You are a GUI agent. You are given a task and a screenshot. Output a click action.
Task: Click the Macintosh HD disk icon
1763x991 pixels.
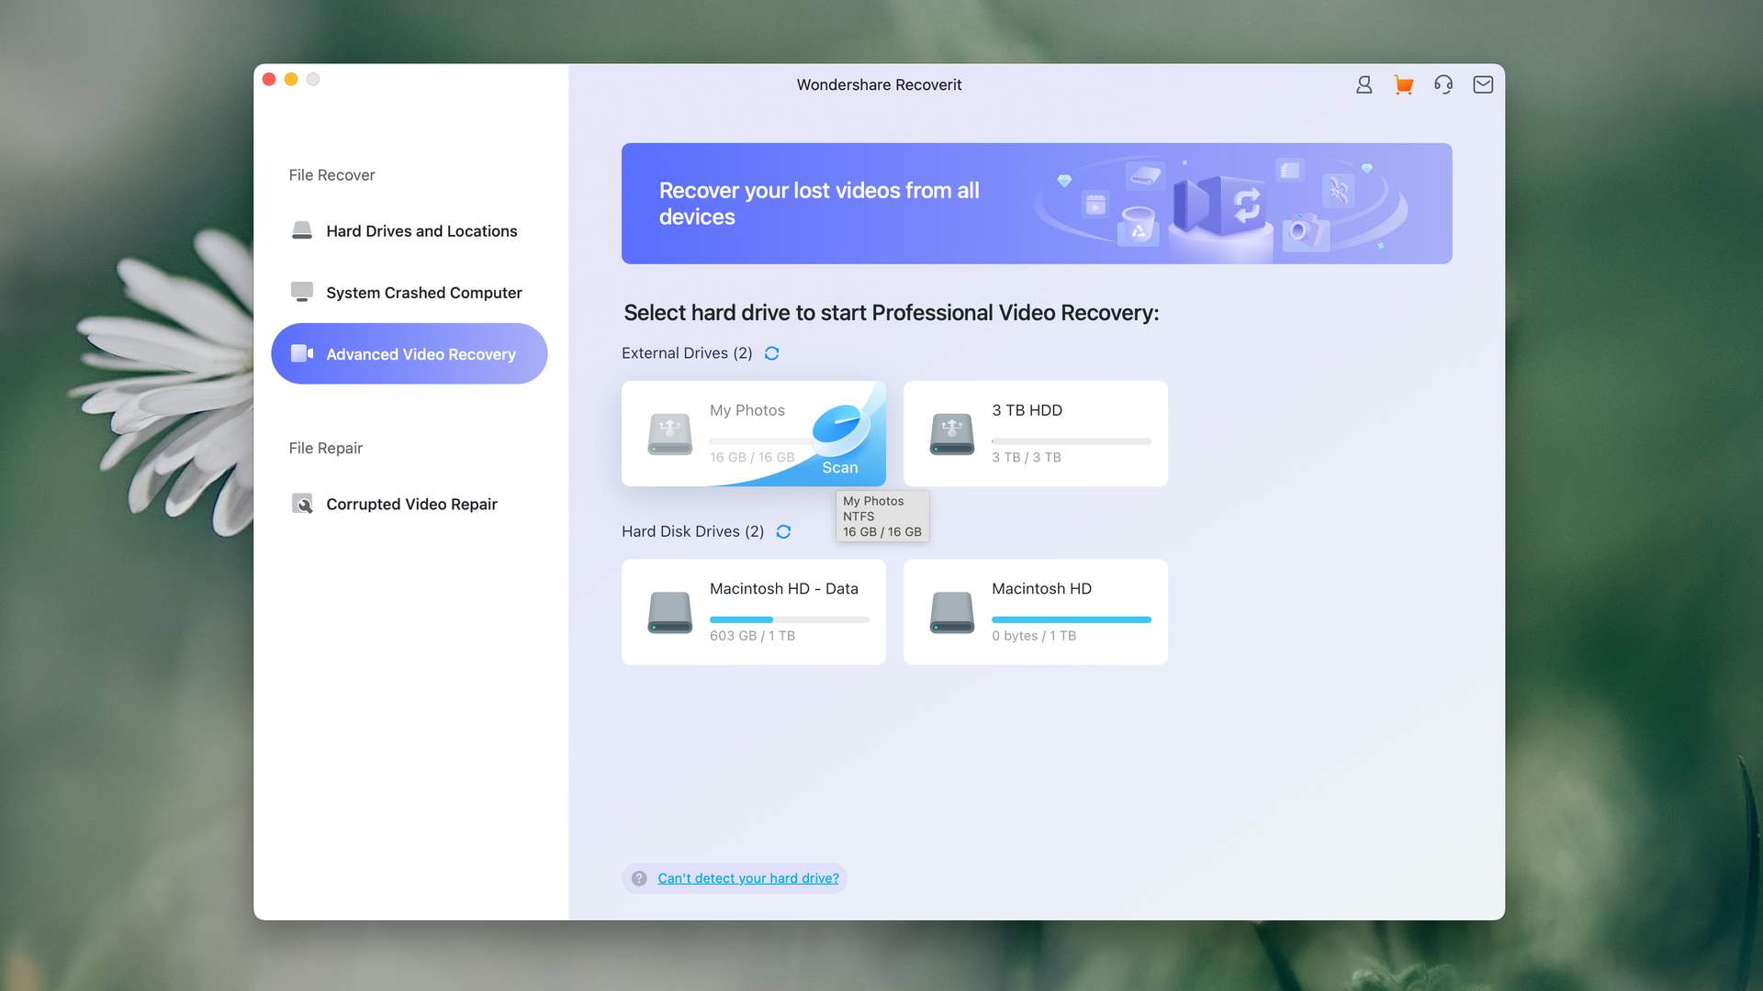tap(952, 612)
